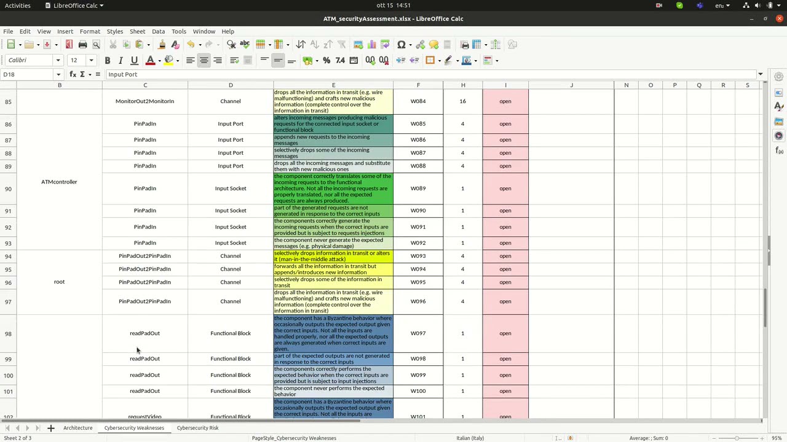Click the Paste clipboard icon
The image size is (787, 442).
coord(140,44)
